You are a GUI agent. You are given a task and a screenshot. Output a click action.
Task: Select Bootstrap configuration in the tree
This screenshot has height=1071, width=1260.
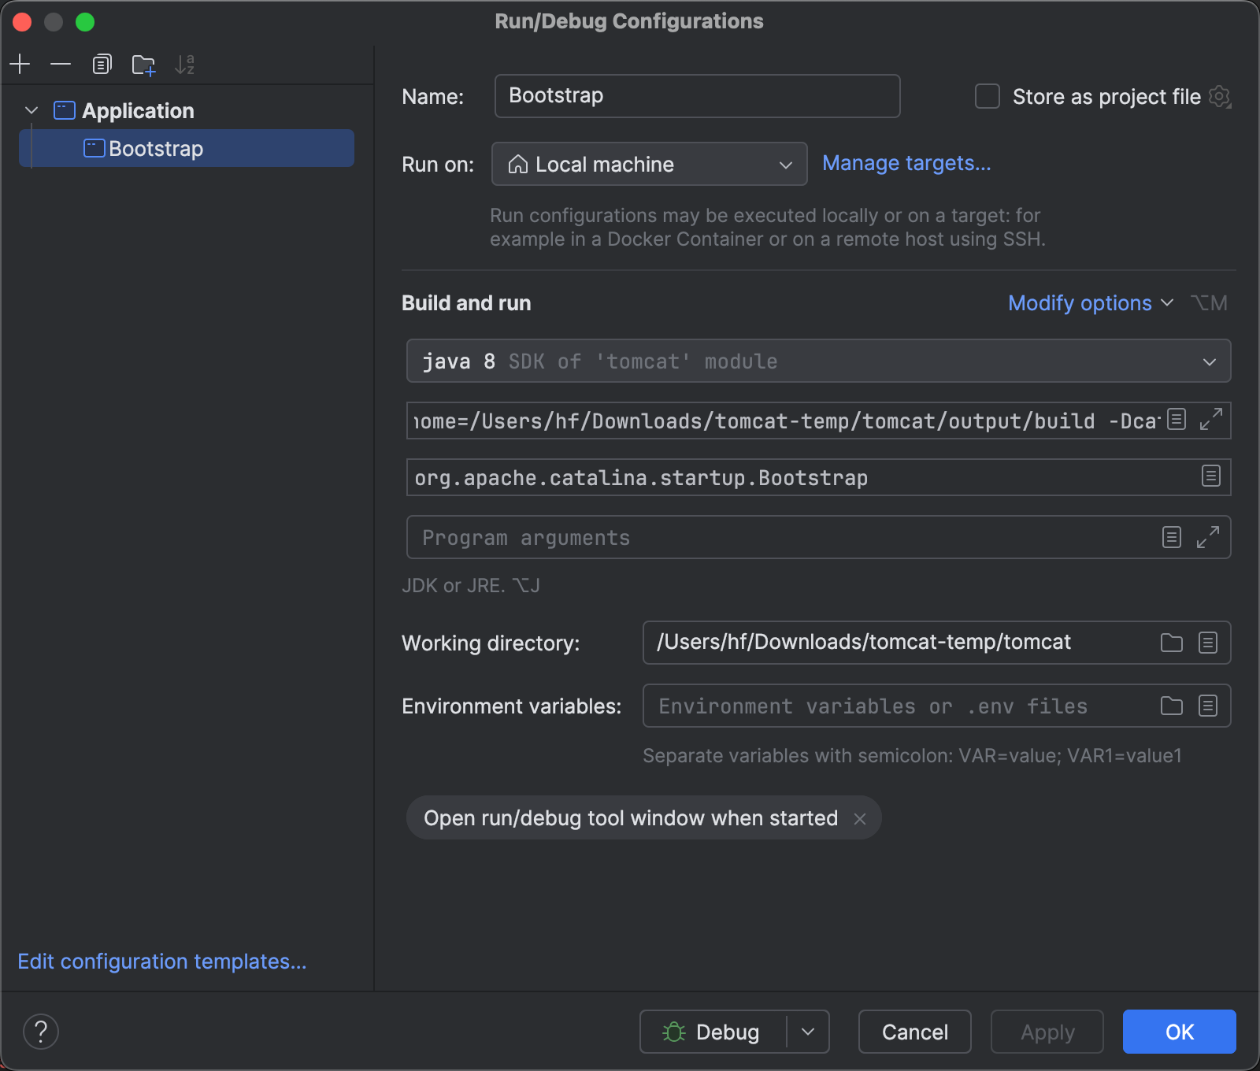(x=156, y=149)
